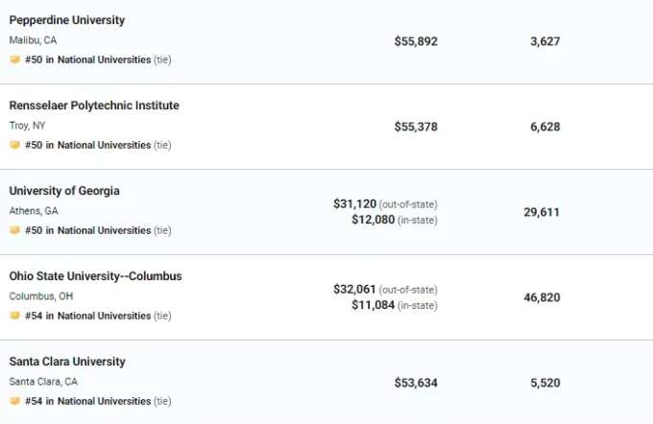Viewport: 653px width, 424px height.
Task: Click the Troy, NY location text
Action: [27, 126]
